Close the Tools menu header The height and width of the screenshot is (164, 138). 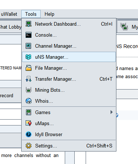31,14
